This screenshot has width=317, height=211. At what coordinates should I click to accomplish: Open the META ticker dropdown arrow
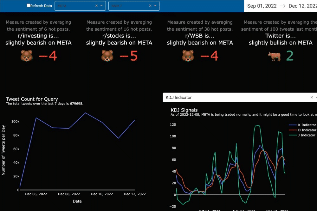101,6
